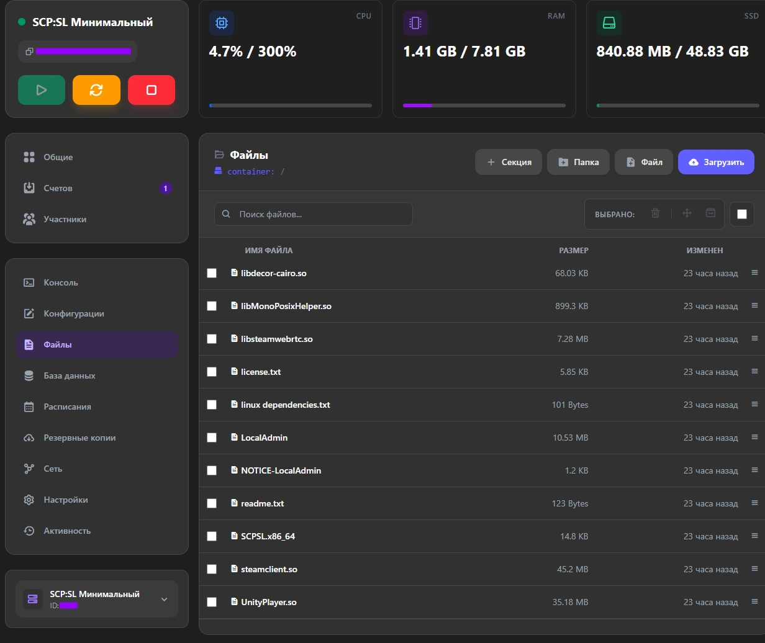The height and width of the screenshot is (643, 765).
Task: Click the notification badge next to Счетов
Action: (x=165, y=188)
